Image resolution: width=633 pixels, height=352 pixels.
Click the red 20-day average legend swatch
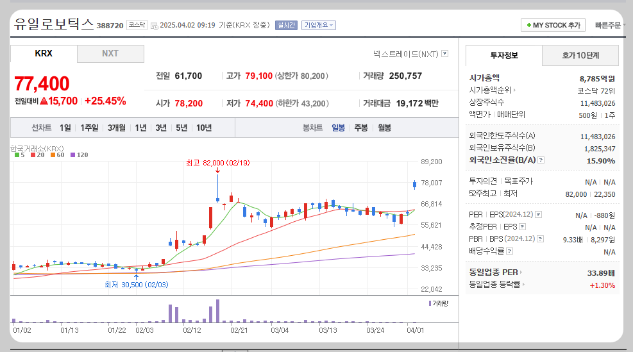tap(33, 155)
